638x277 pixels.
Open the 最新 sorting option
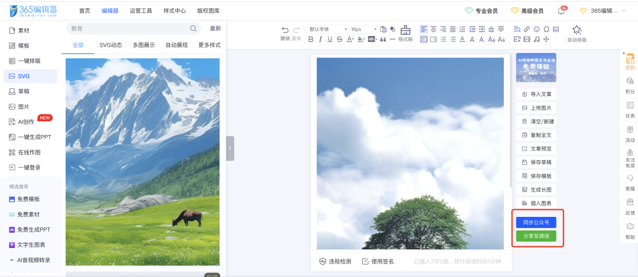[216, 28]
